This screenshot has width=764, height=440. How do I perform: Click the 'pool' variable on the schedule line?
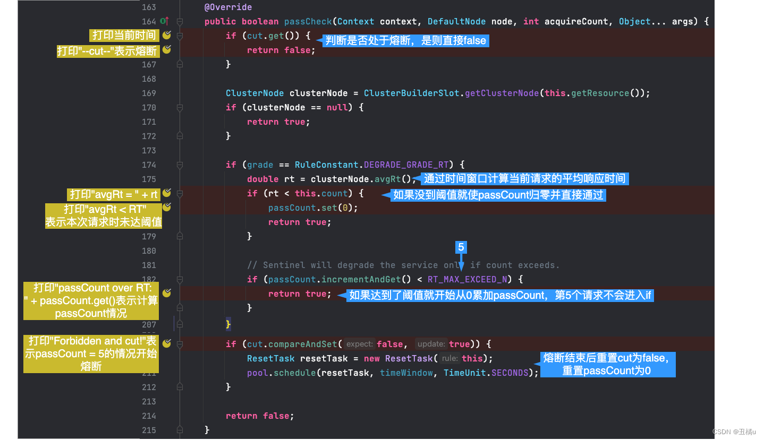tap(258, 373)
